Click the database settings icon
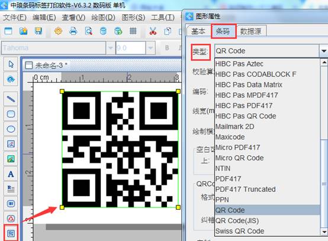Screen dimensions: 328x241 tap(103, 31)
